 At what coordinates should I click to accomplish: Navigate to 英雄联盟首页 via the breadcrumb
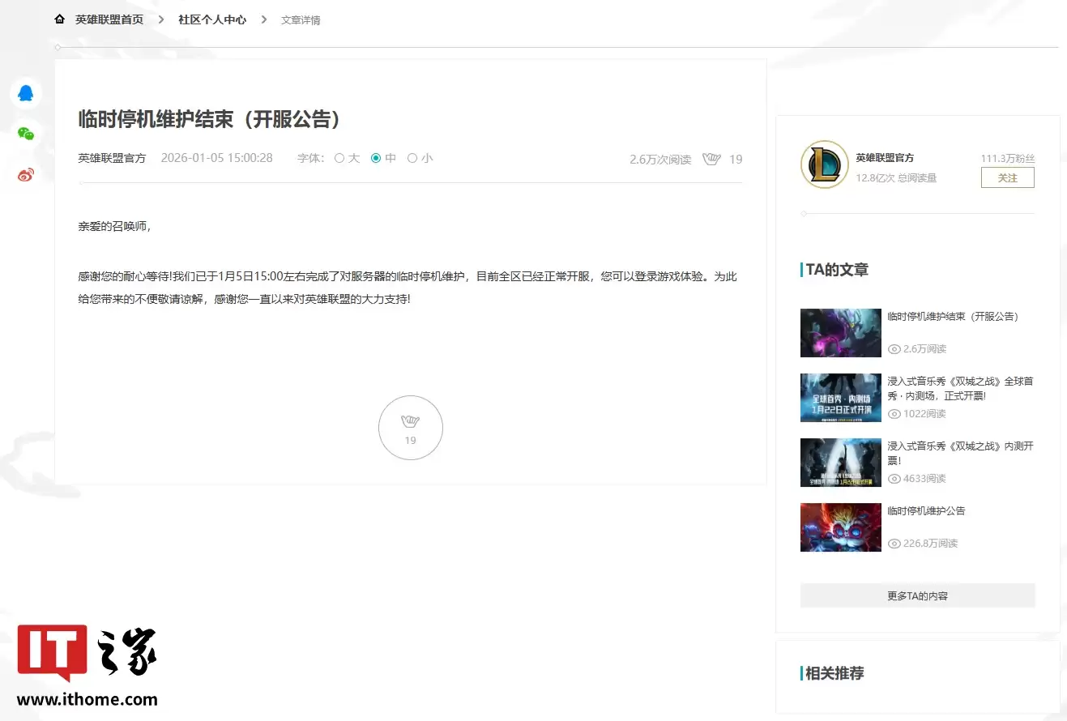coord(109,19)
